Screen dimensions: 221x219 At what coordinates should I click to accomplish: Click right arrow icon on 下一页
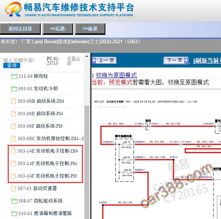(186, 61)
